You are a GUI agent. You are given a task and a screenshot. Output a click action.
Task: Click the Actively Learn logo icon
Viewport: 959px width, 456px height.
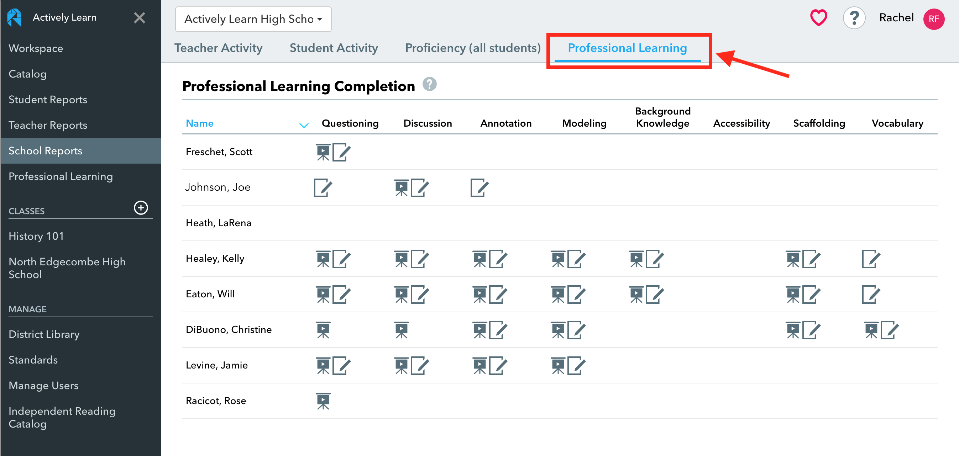pyautogui.click(x=15, y=17)
